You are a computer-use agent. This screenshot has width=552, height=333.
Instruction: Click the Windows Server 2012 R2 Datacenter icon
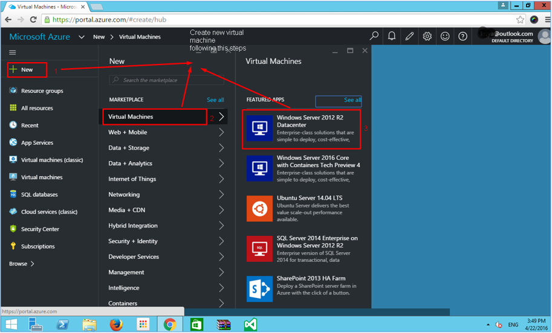259,128
